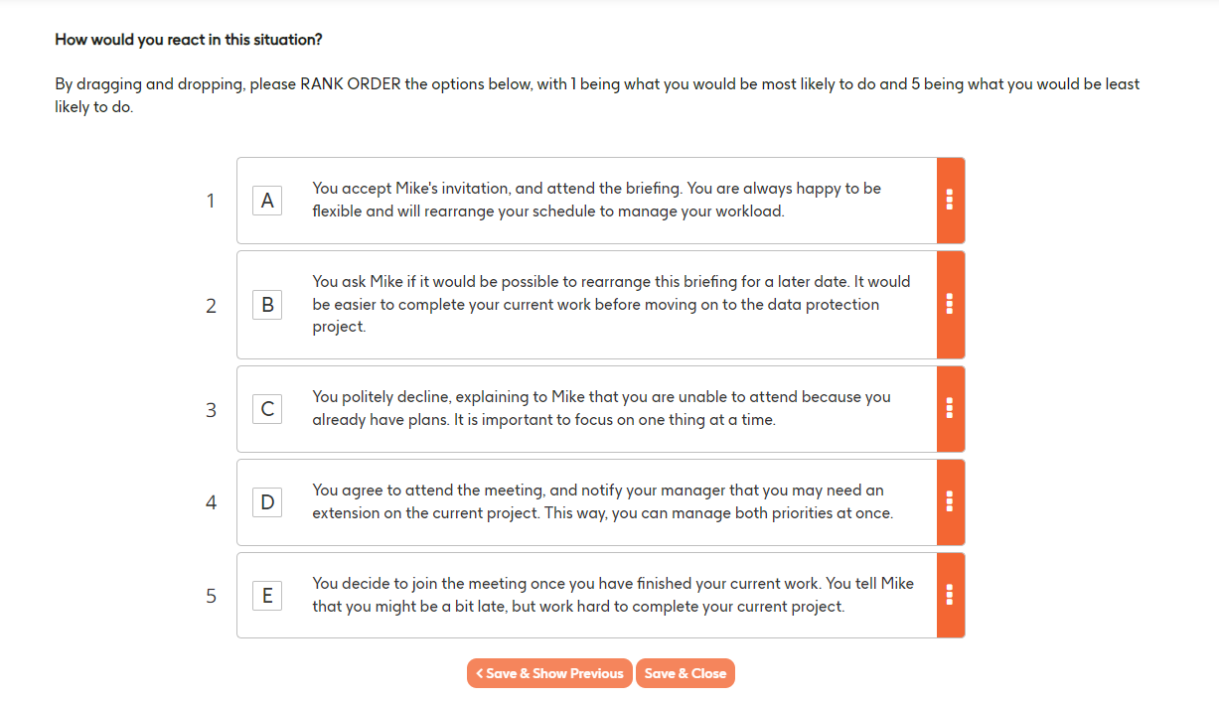
Task: Click the drag handle for option A
Action: pyautogui.click(x=950, y=201)
